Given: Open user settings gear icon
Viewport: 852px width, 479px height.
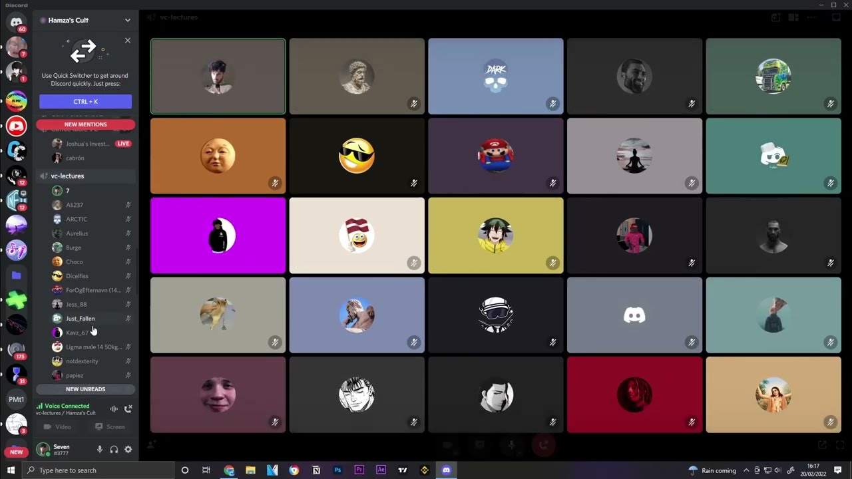Looking at the screenshot, I should [128, 450].
